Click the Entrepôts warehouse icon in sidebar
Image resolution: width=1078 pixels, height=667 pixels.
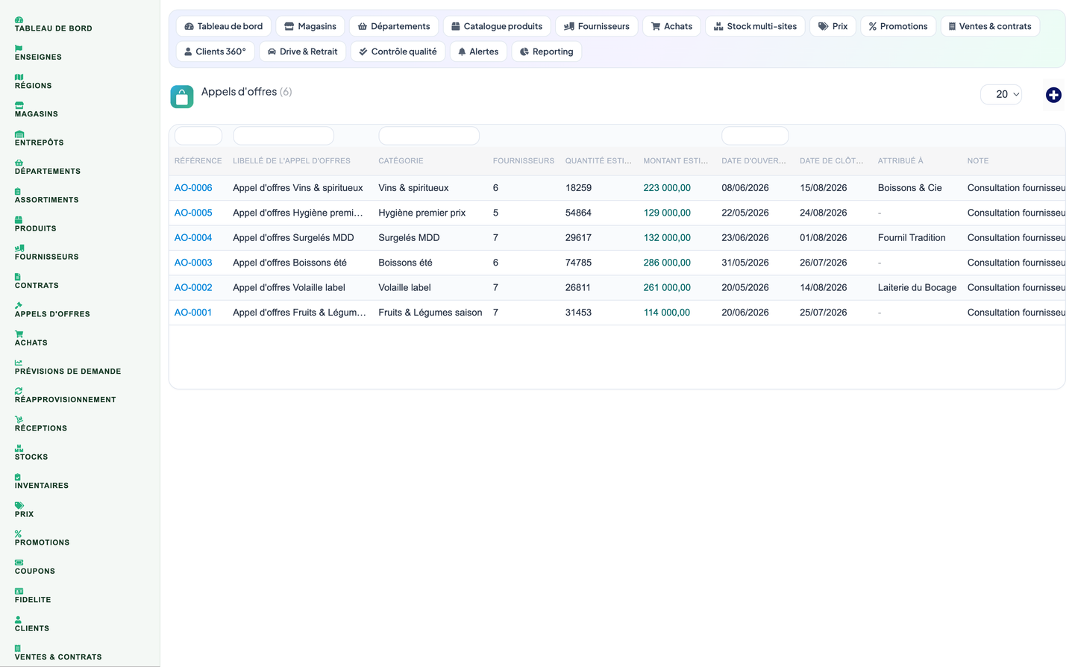[19, 134]
